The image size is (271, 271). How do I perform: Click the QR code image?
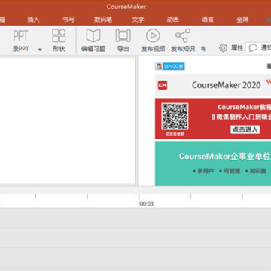click(175, 117)
